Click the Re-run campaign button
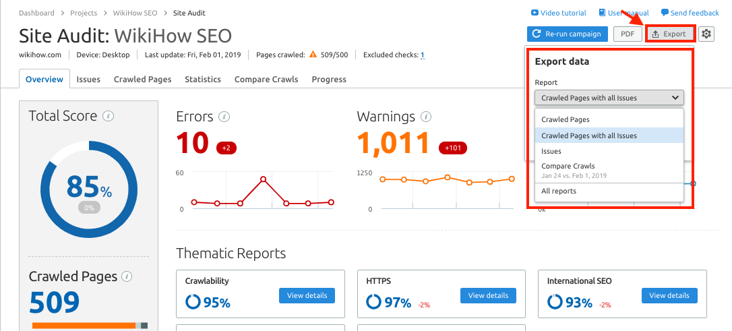The image size is (732, 331). (x=568, y=34)
